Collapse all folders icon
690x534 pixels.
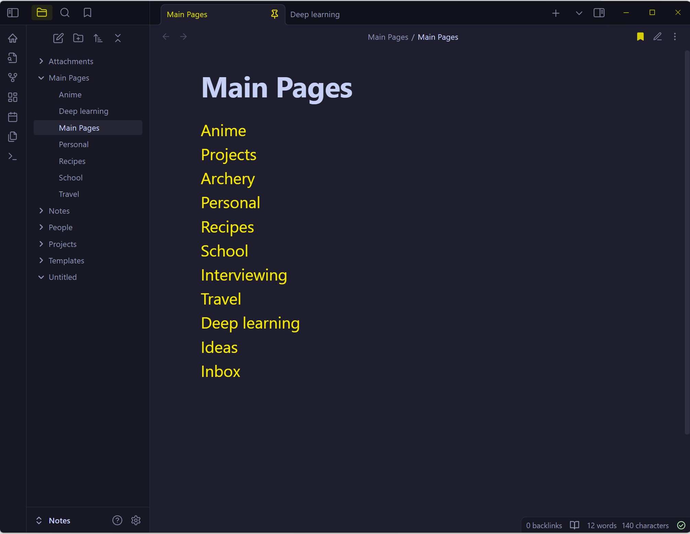tap(118, 38)
